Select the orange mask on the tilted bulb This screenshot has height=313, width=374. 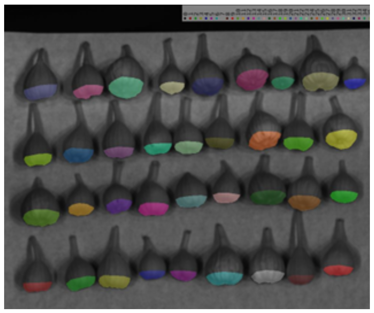point(264,140)
